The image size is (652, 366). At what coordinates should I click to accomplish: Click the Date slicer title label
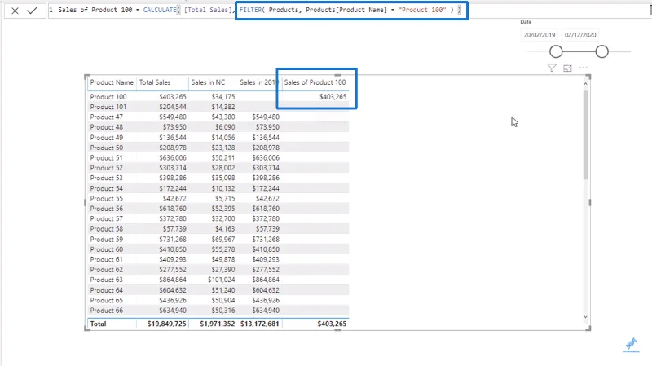(526, 22)
